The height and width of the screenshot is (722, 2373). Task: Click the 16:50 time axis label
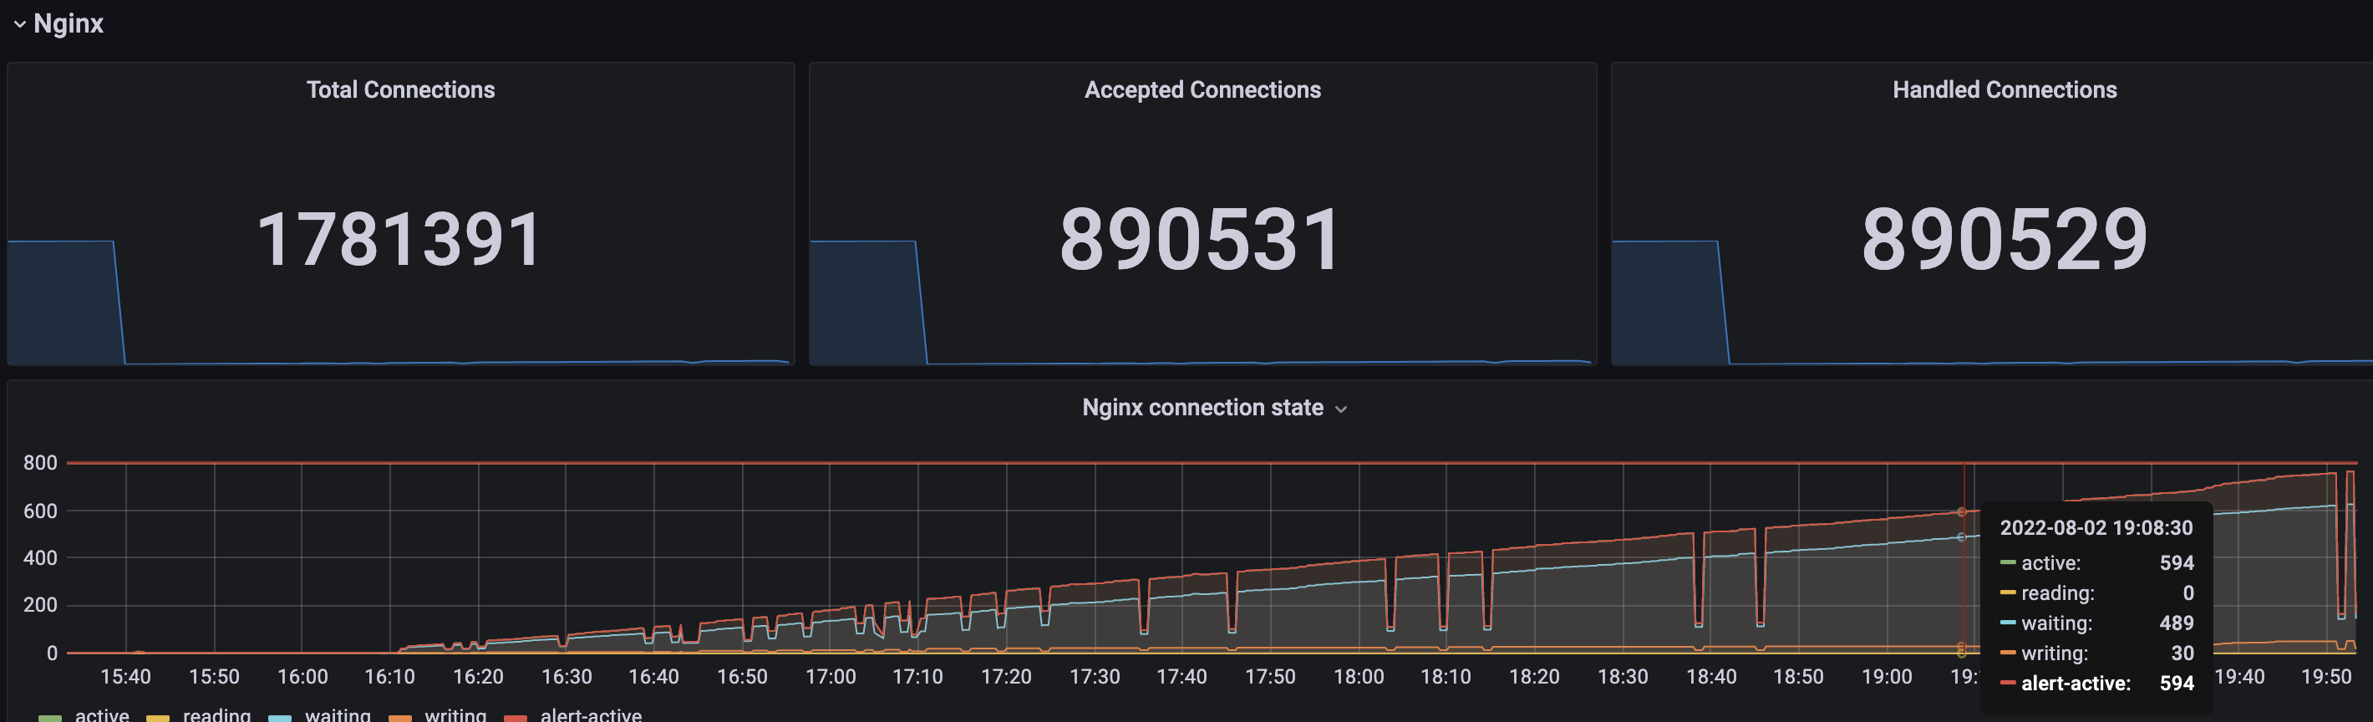click(x=742, y=677)
